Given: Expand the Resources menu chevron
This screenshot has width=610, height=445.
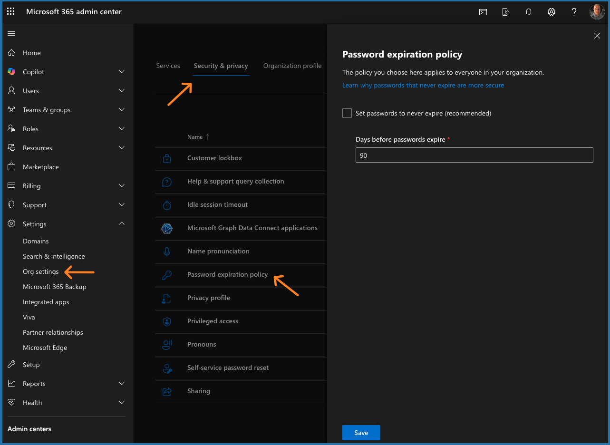Looking at the screenshot, I should click(122, 148).
